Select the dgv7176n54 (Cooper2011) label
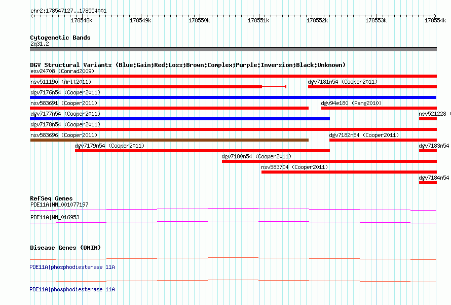Screen dimensions: 451x305 click(x=65, y=92)
